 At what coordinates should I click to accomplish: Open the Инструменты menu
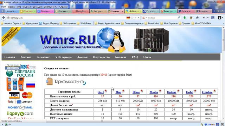[x=51, y=7]
